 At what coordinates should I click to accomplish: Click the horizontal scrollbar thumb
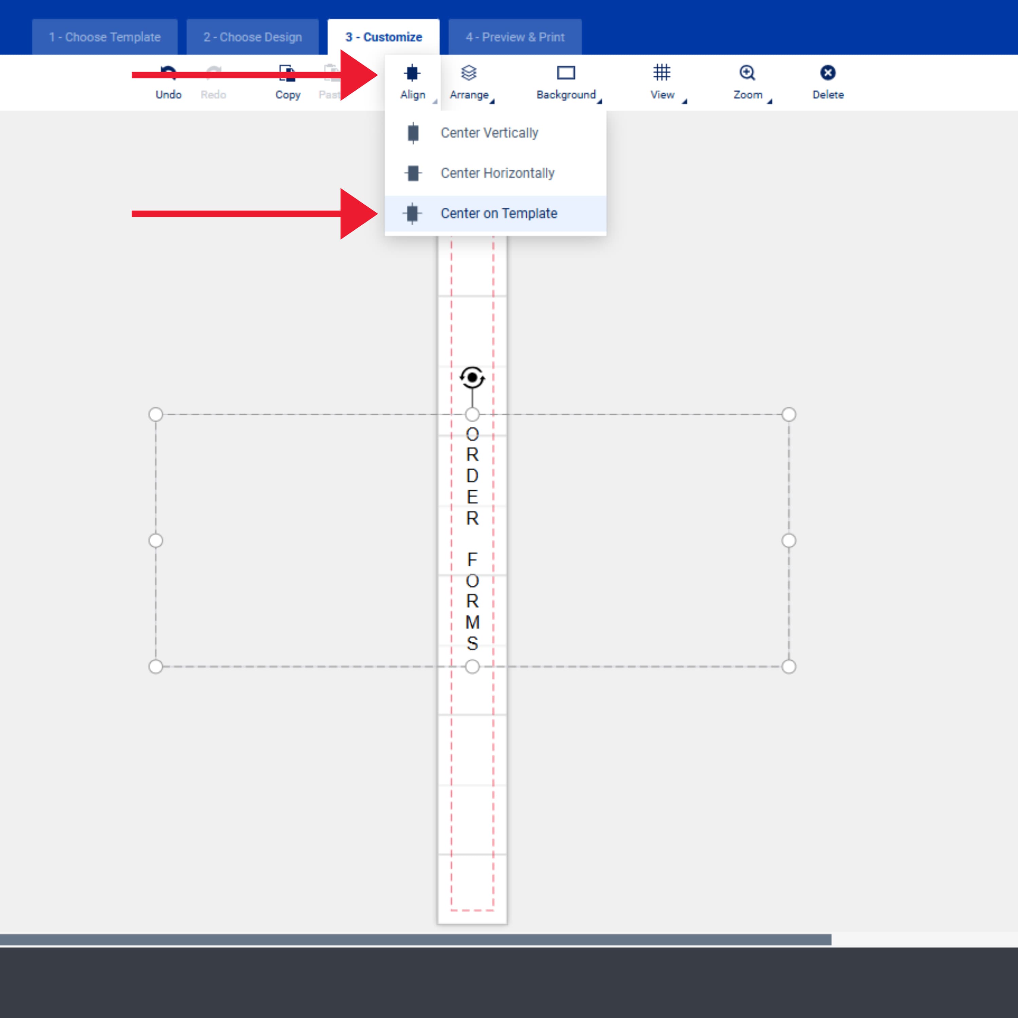pos(416,940)
